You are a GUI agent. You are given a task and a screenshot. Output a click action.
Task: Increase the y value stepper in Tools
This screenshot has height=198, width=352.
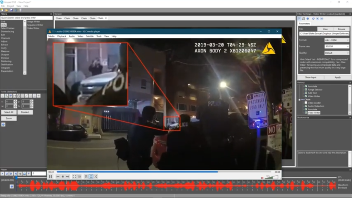[x=32, y=101]
